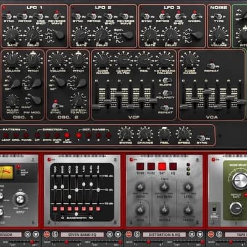Screen dimensions: 247x247
Task: Toggle the arpeggiator Sync switch
Action: (x=201, y=138)
